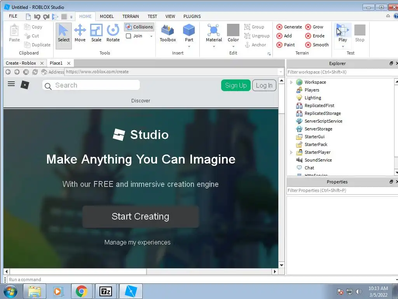Click the browser stop loading icon
Image resolution: width=398 pixels, height=299 pixels.
tap(26, 72)
